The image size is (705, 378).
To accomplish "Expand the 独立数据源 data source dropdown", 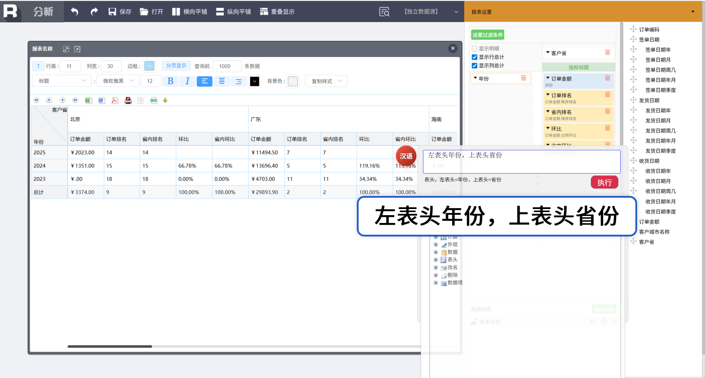I will pos(456,12).
